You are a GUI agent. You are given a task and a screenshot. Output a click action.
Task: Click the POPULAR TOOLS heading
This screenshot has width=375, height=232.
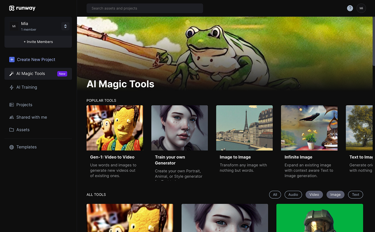click(101, 100)
